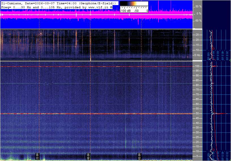Viewport: 231px width, 161px height.
Task: Click the 0 % amplitude scale label
Action: click(x=199, y=14)
